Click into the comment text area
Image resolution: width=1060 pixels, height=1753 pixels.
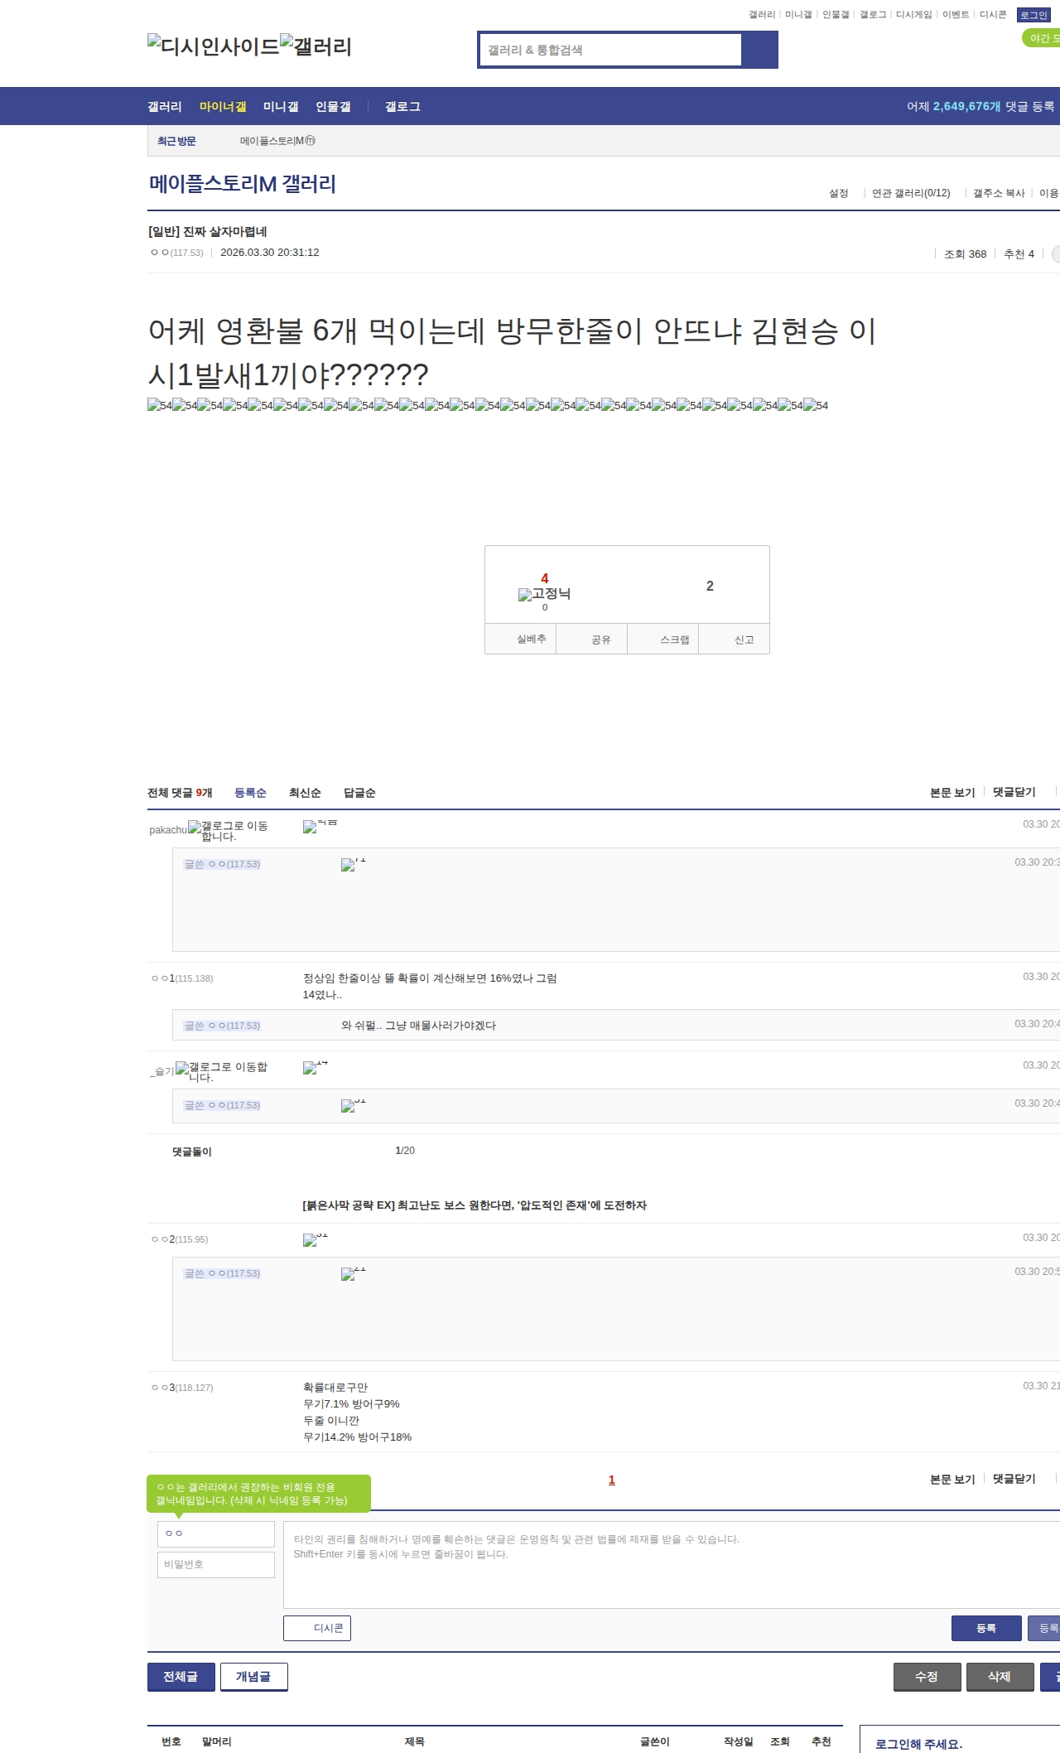coord(672,1564)
